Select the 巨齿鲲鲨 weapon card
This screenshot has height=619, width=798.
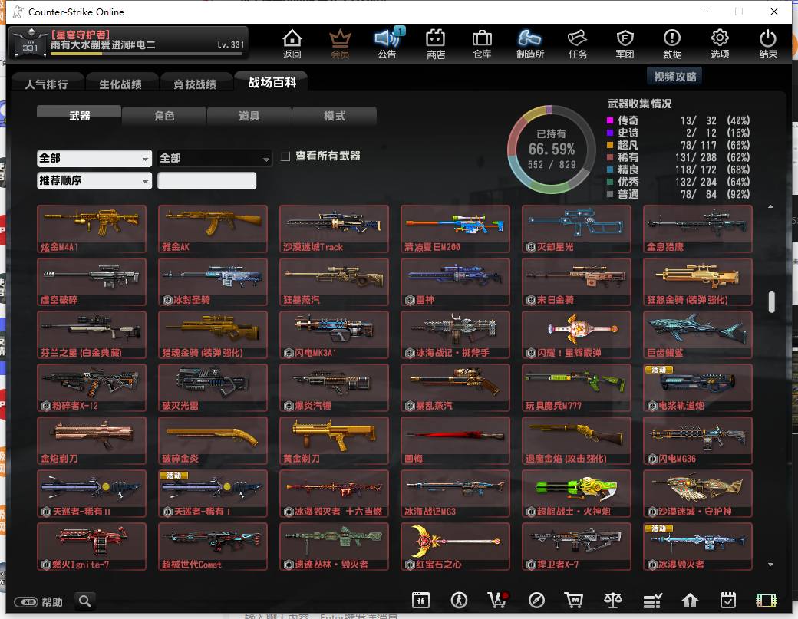coord(697,334)
